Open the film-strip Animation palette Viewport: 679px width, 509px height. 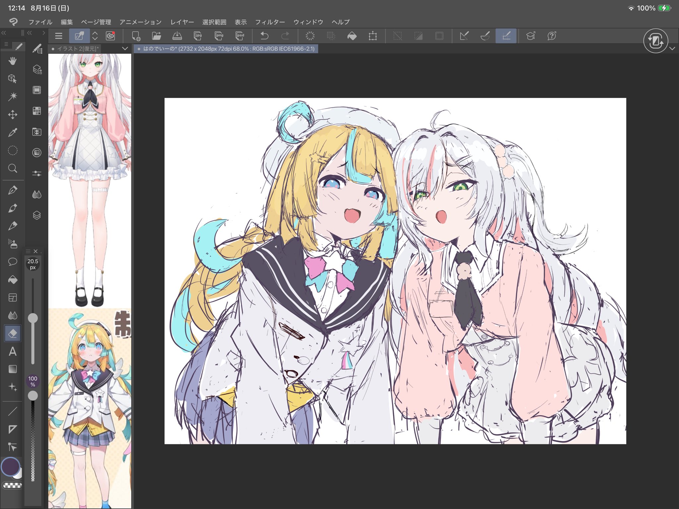[37, 90]
